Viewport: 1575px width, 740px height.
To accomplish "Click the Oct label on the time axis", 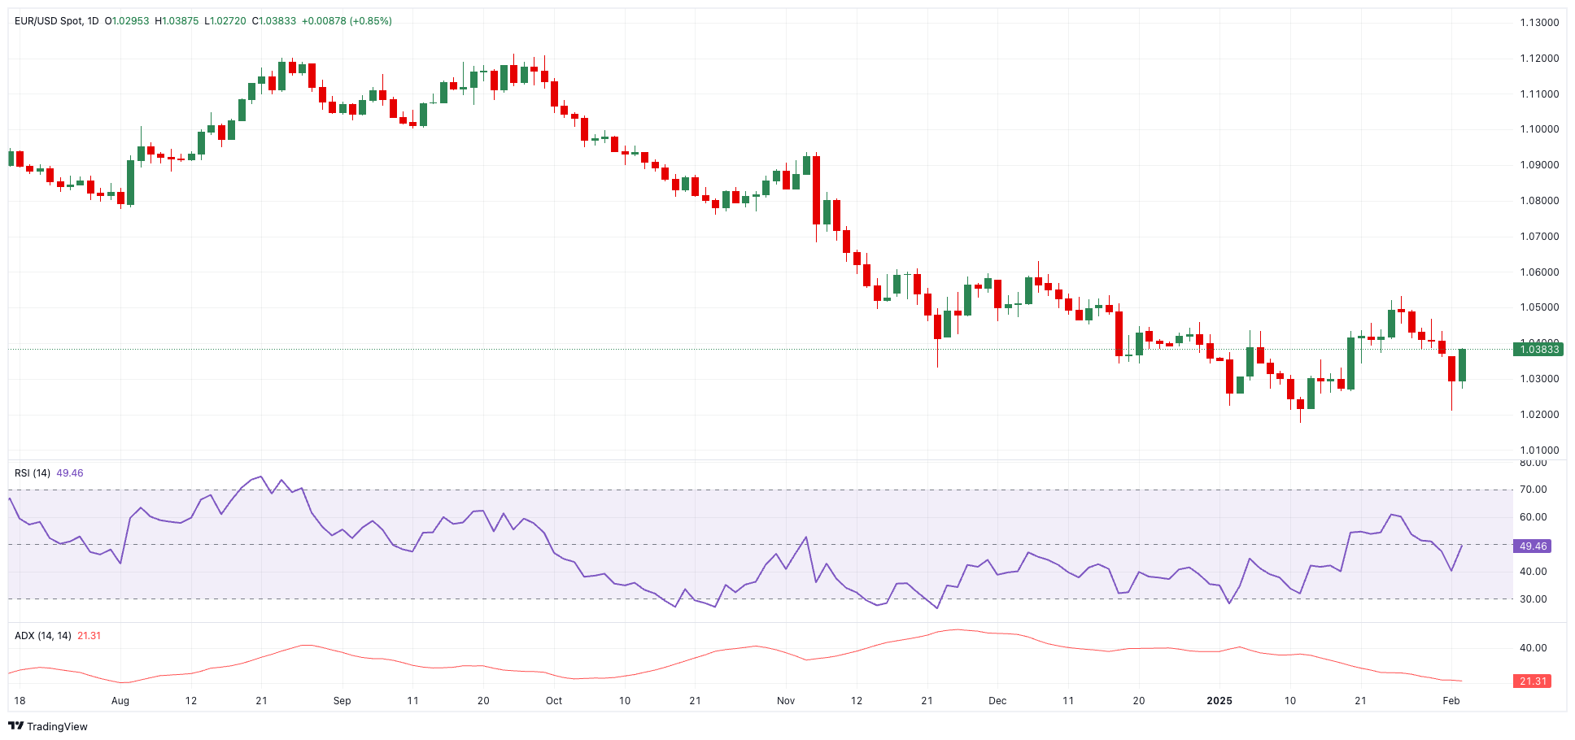I will pyautogui.click(x=554, y=700).
